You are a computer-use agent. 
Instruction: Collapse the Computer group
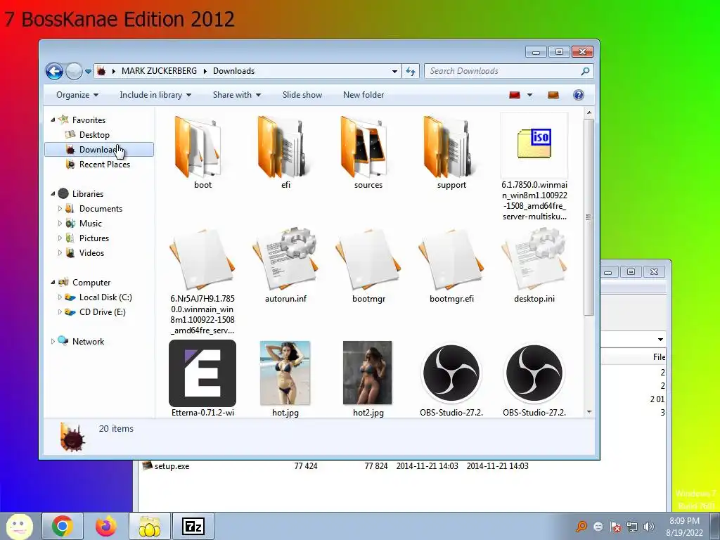point(53,283)
